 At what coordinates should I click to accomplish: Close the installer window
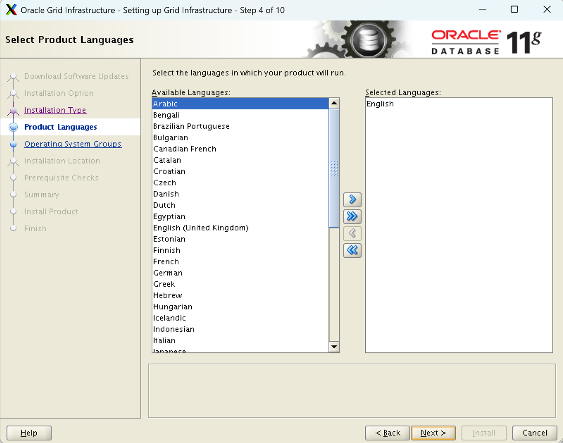(x=547, y=9)
